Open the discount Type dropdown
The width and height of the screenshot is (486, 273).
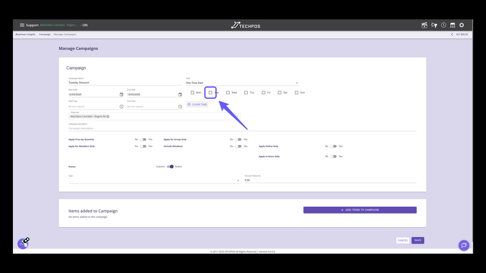pos(238,180)
